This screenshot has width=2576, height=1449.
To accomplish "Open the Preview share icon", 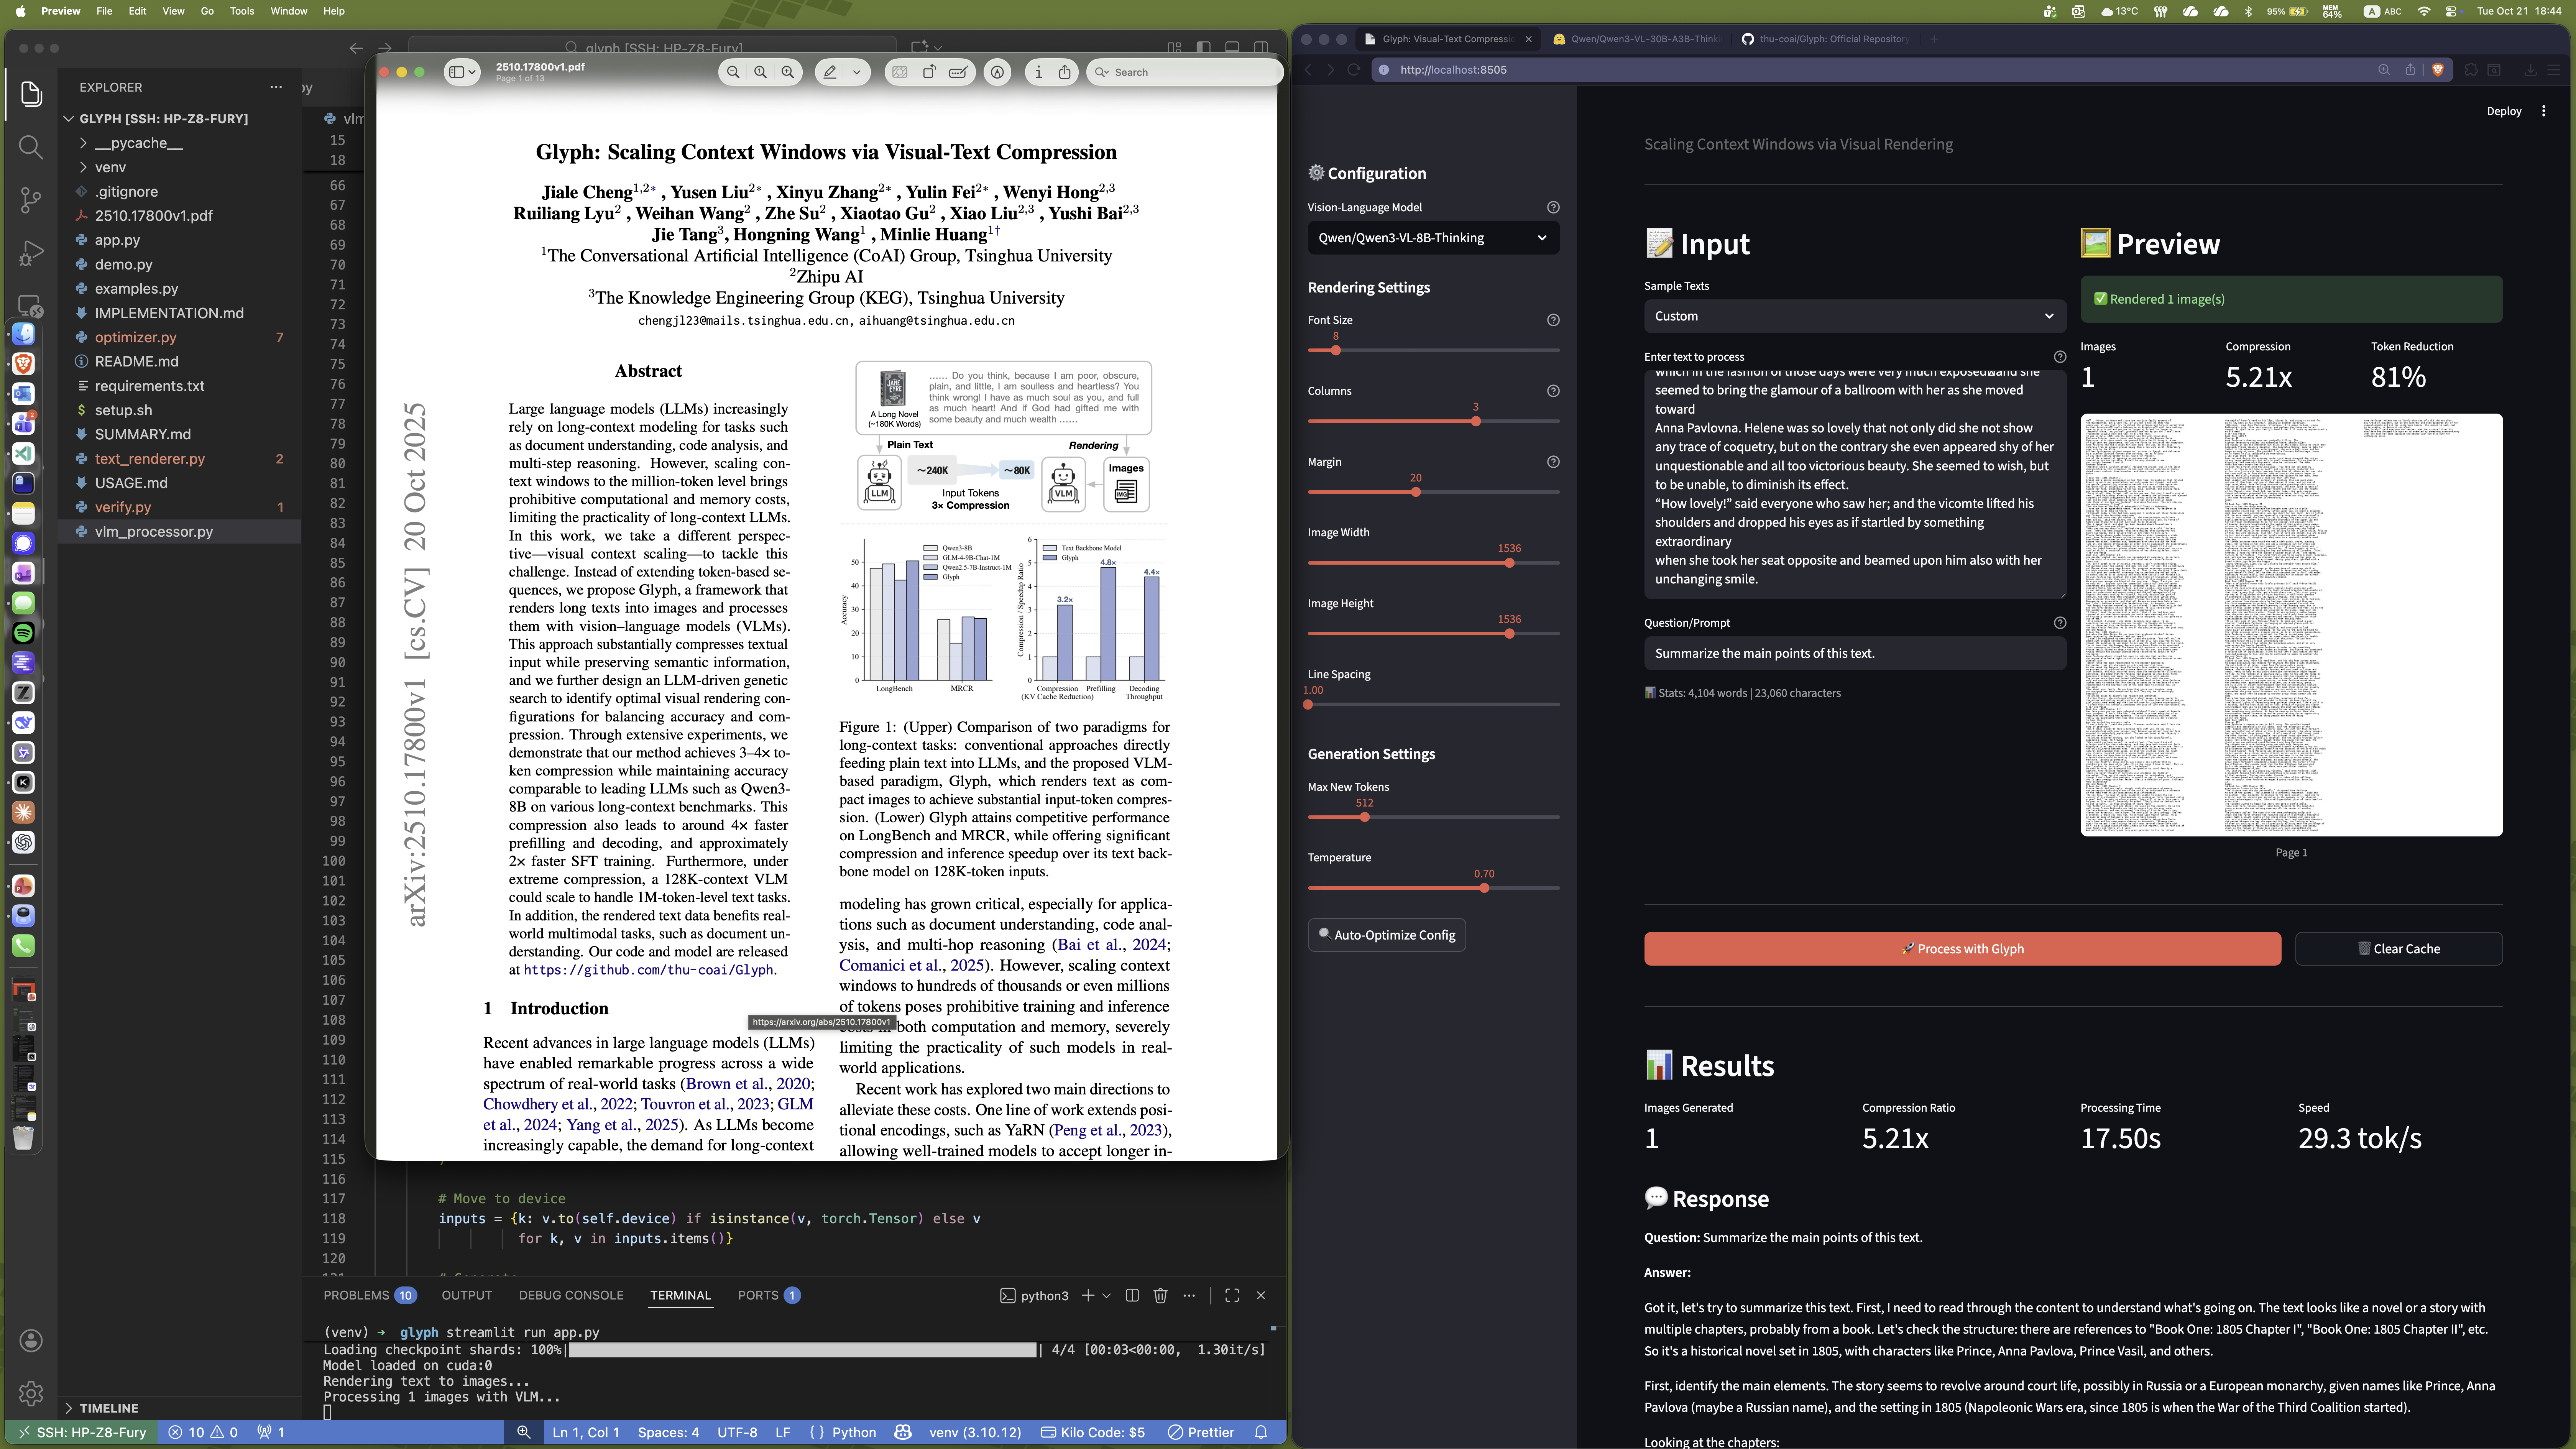I will [1065, 72].
